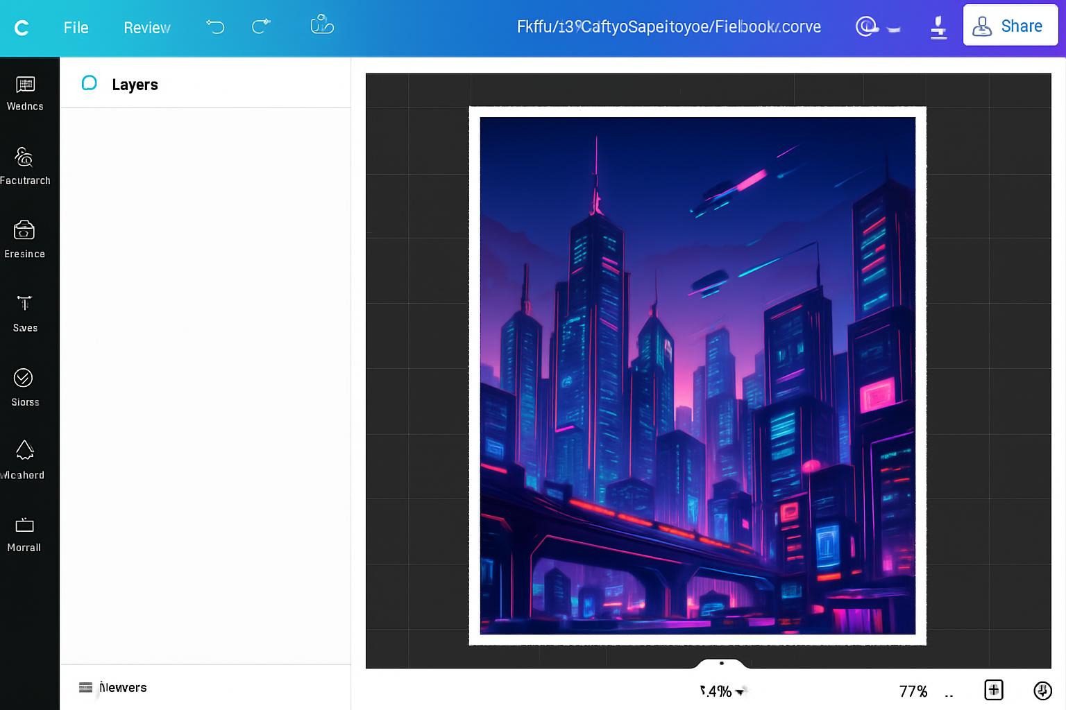Viewport: 1066px width, 710px height.
Task: Open the Download panel near Share
Action: 938,28
